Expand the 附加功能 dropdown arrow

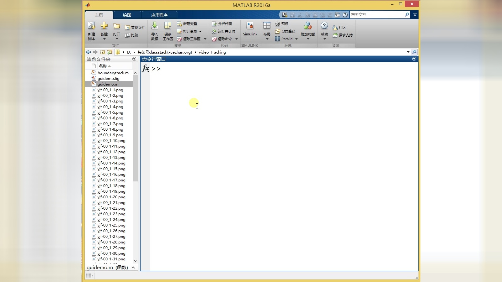308,39
